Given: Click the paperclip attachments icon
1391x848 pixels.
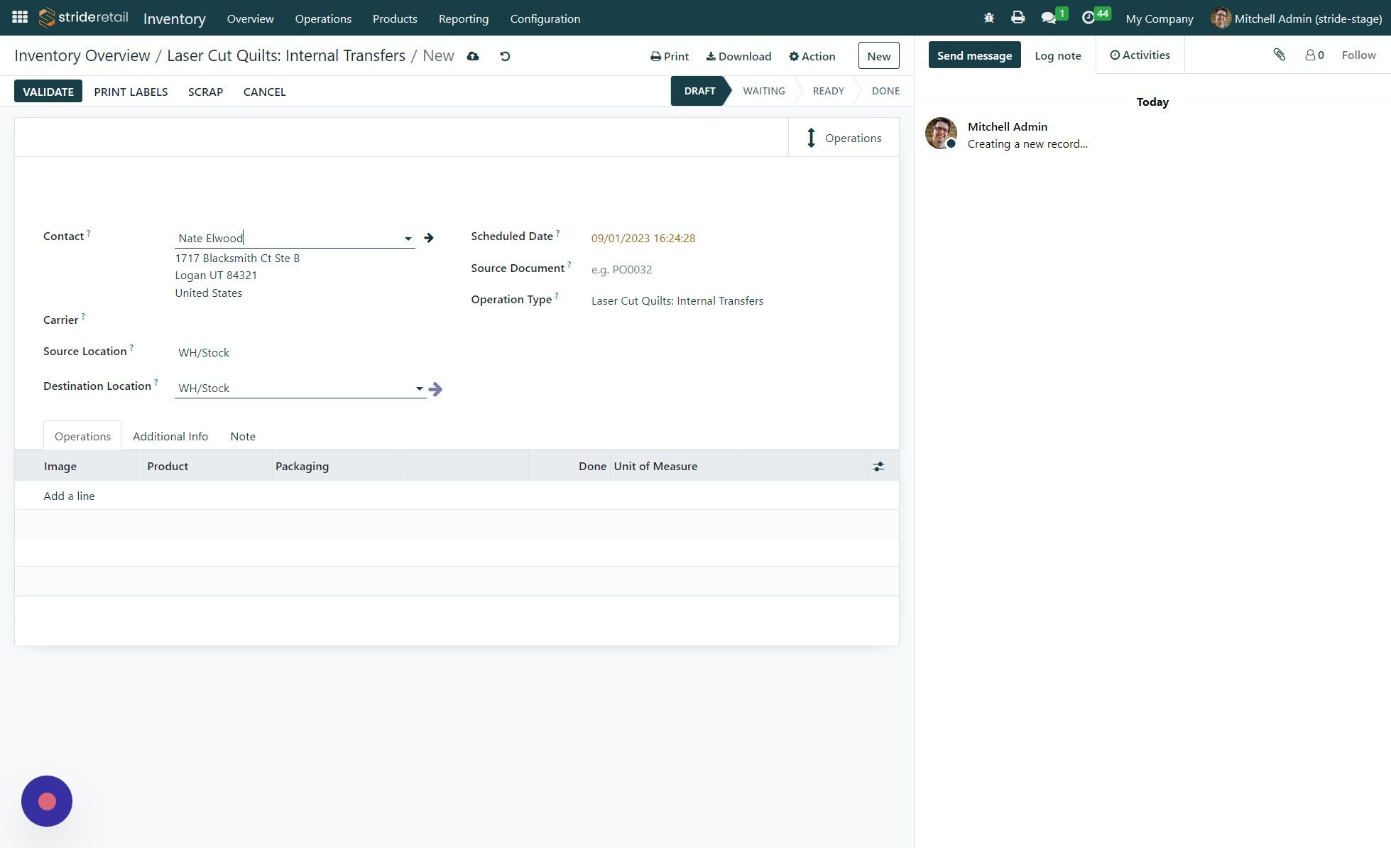Looking at the screenshot, I should tap(1279, 55).
